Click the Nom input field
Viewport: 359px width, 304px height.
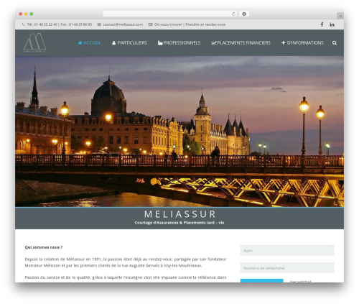point(287,251)
